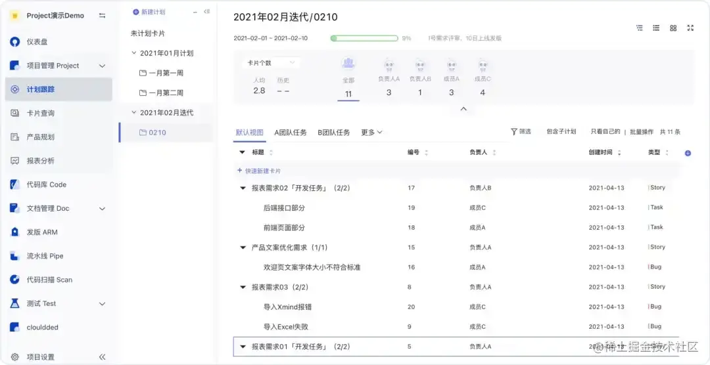Click the Project演示Demo logo icon
The image size is (710, 365).
click(15, 16)
